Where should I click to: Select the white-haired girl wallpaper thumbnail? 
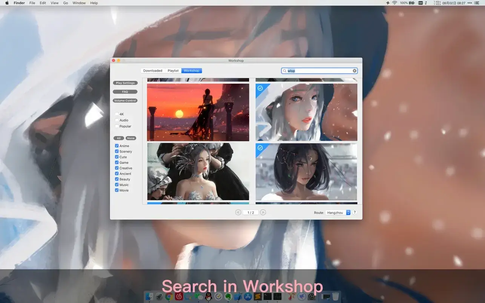coord(306,112)
